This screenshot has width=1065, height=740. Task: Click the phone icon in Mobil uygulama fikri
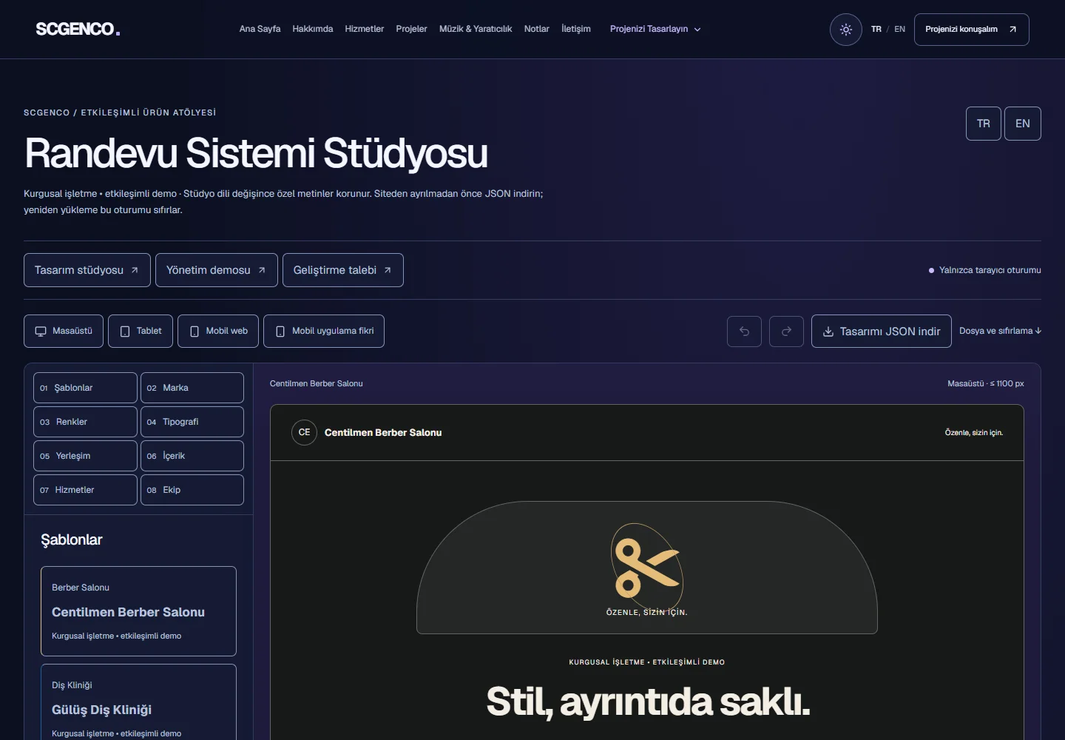pyautogui.click(x=280, y=332)
